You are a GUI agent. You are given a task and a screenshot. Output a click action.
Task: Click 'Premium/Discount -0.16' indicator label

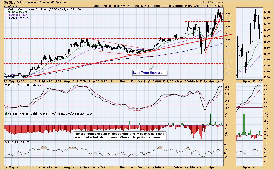[75, 114]
